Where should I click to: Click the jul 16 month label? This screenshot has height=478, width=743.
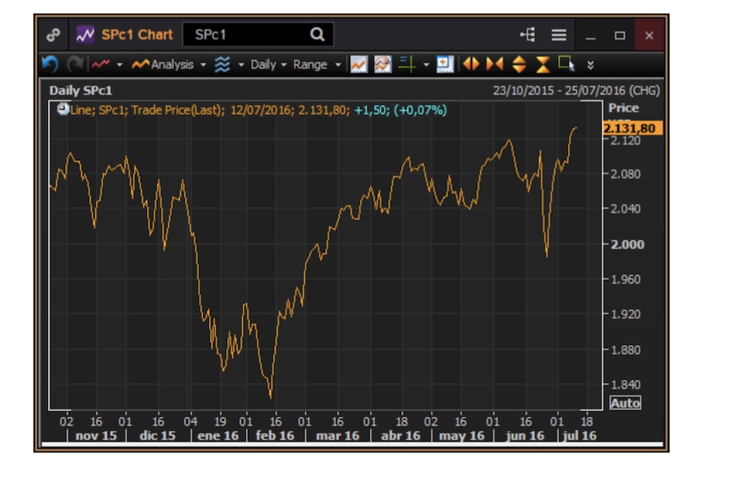[580, 436]
